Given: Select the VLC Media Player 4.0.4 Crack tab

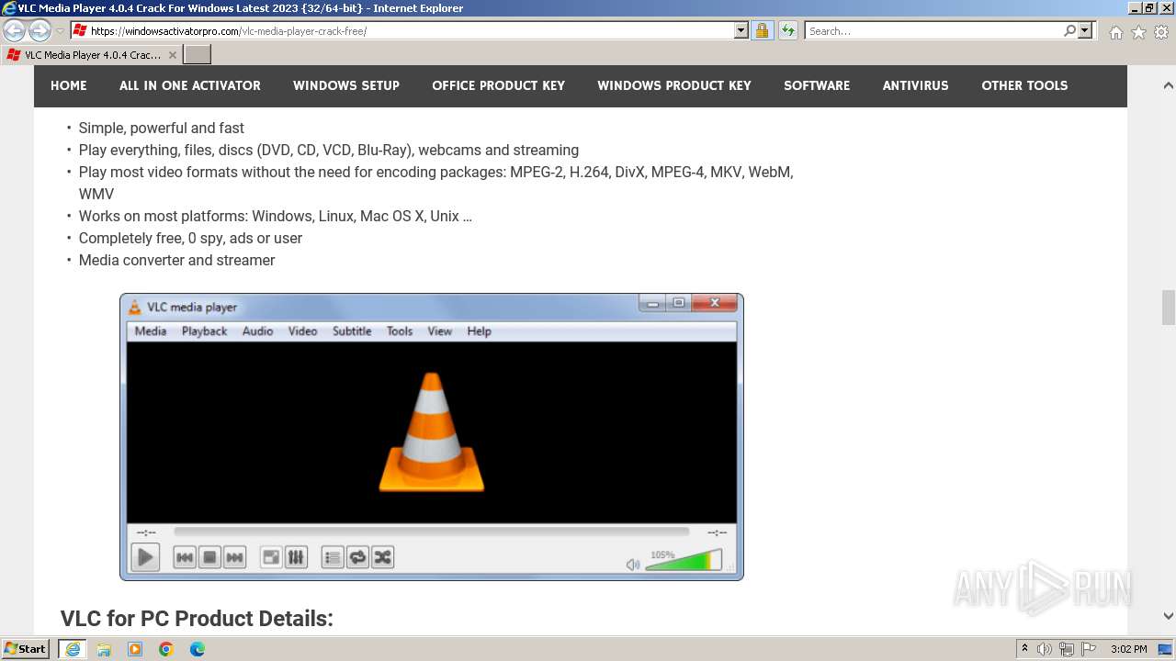Looking at the screenshot, I should point(90,55).
